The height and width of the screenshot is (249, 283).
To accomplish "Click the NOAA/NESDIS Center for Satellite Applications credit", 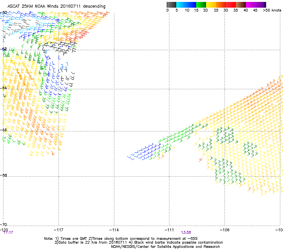I will point(165,247).
